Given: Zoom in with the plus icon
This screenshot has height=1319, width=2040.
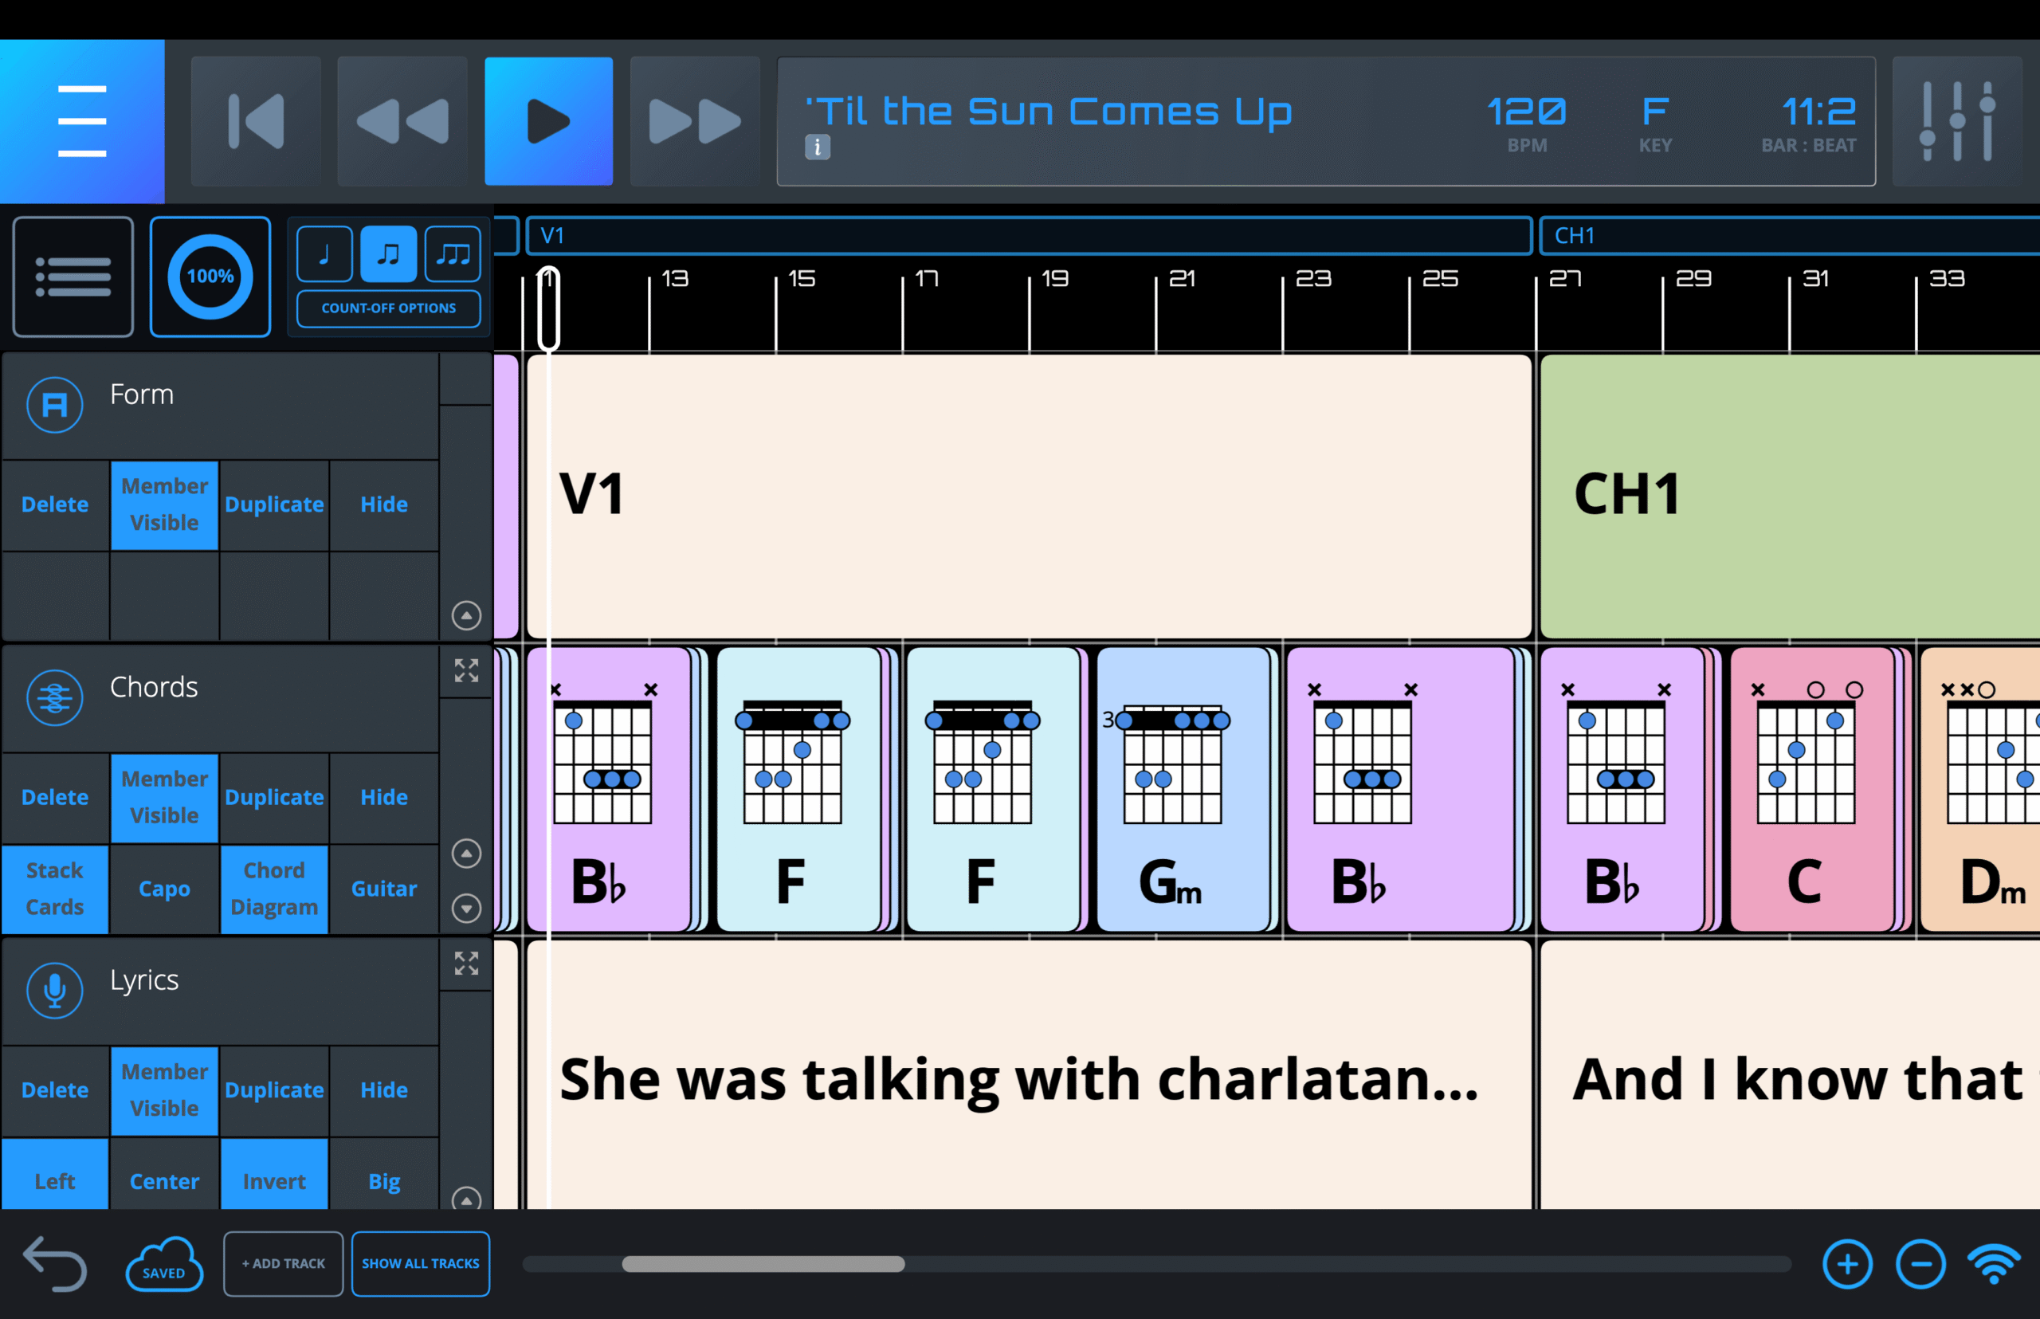Looking at the screenshot, I should [x=1847, y=1264].
